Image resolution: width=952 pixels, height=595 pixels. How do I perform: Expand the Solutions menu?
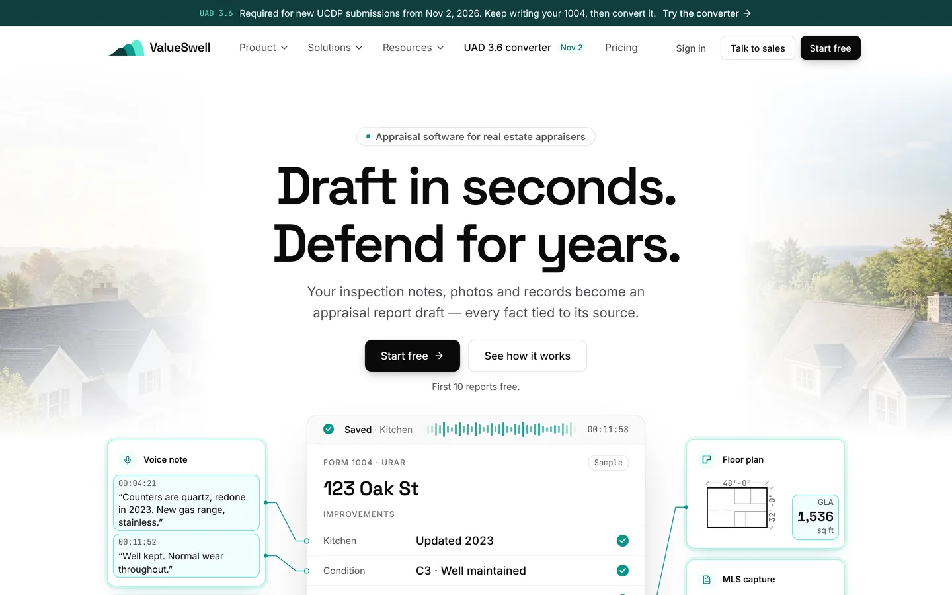pos(335,48)
